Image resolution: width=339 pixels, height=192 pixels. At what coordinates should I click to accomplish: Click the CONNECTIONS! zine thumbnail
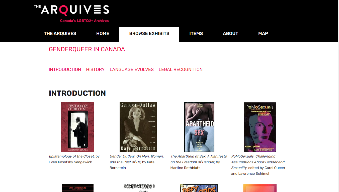pos(138,187)
